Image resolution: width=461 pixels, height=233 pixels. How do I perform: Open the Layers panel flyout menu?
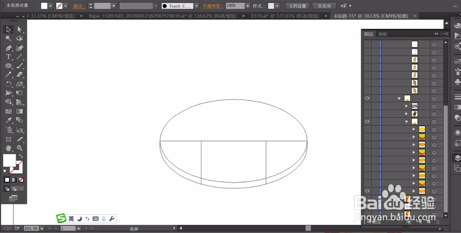pyautogui.click(x=446, y=34)
